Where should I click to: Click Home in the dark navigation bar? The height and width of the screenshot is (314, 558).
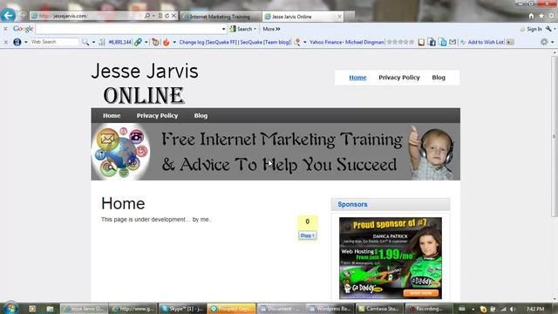(112, 116)
